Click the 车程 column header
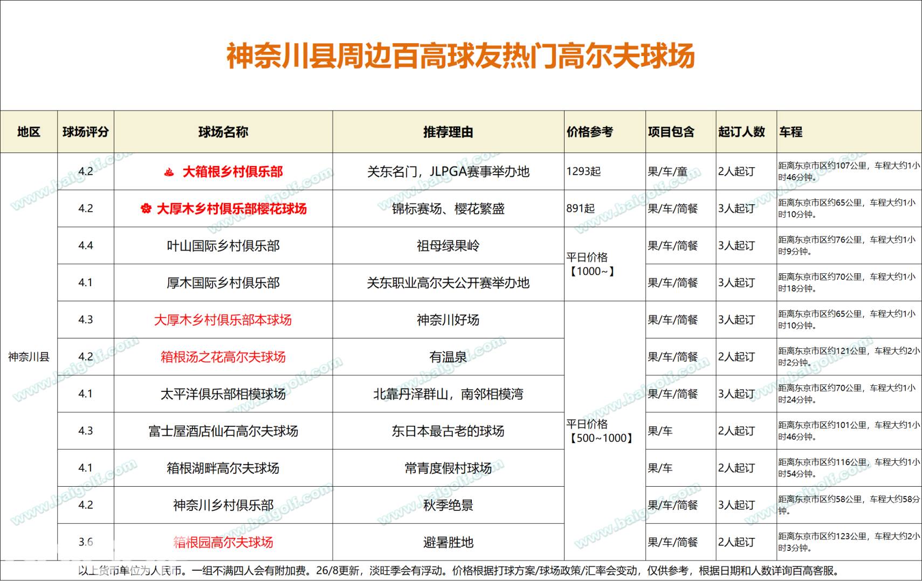Screen dimensions: 922x581 (849, 132)
